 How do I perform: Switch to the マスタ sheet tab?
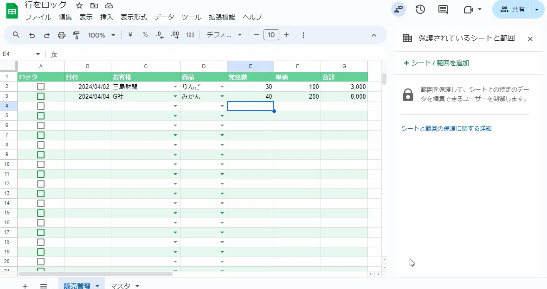(x=120, y=286)
